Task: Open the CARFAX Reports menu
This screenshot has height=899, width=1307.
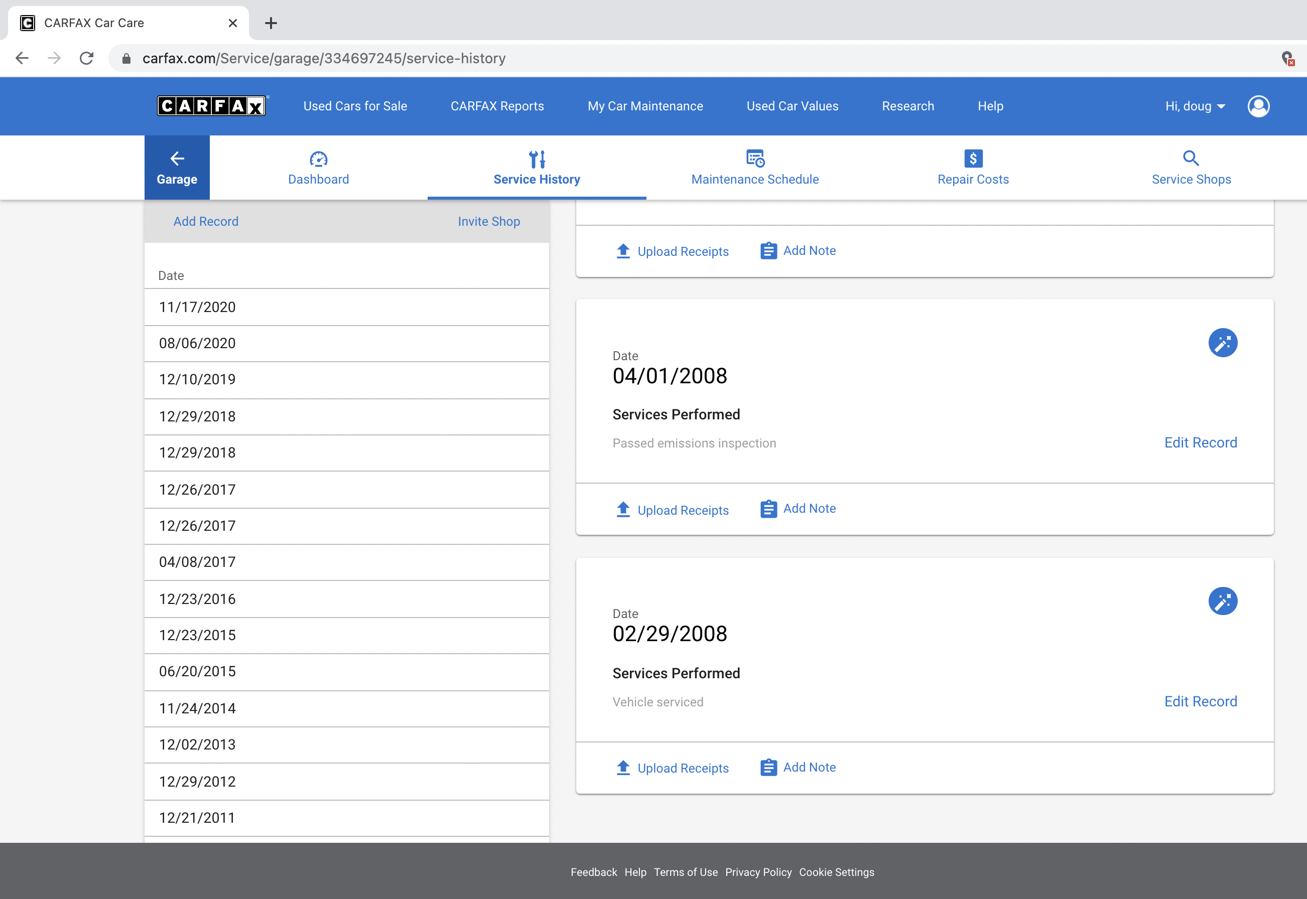Action: (x=497, y=106)
